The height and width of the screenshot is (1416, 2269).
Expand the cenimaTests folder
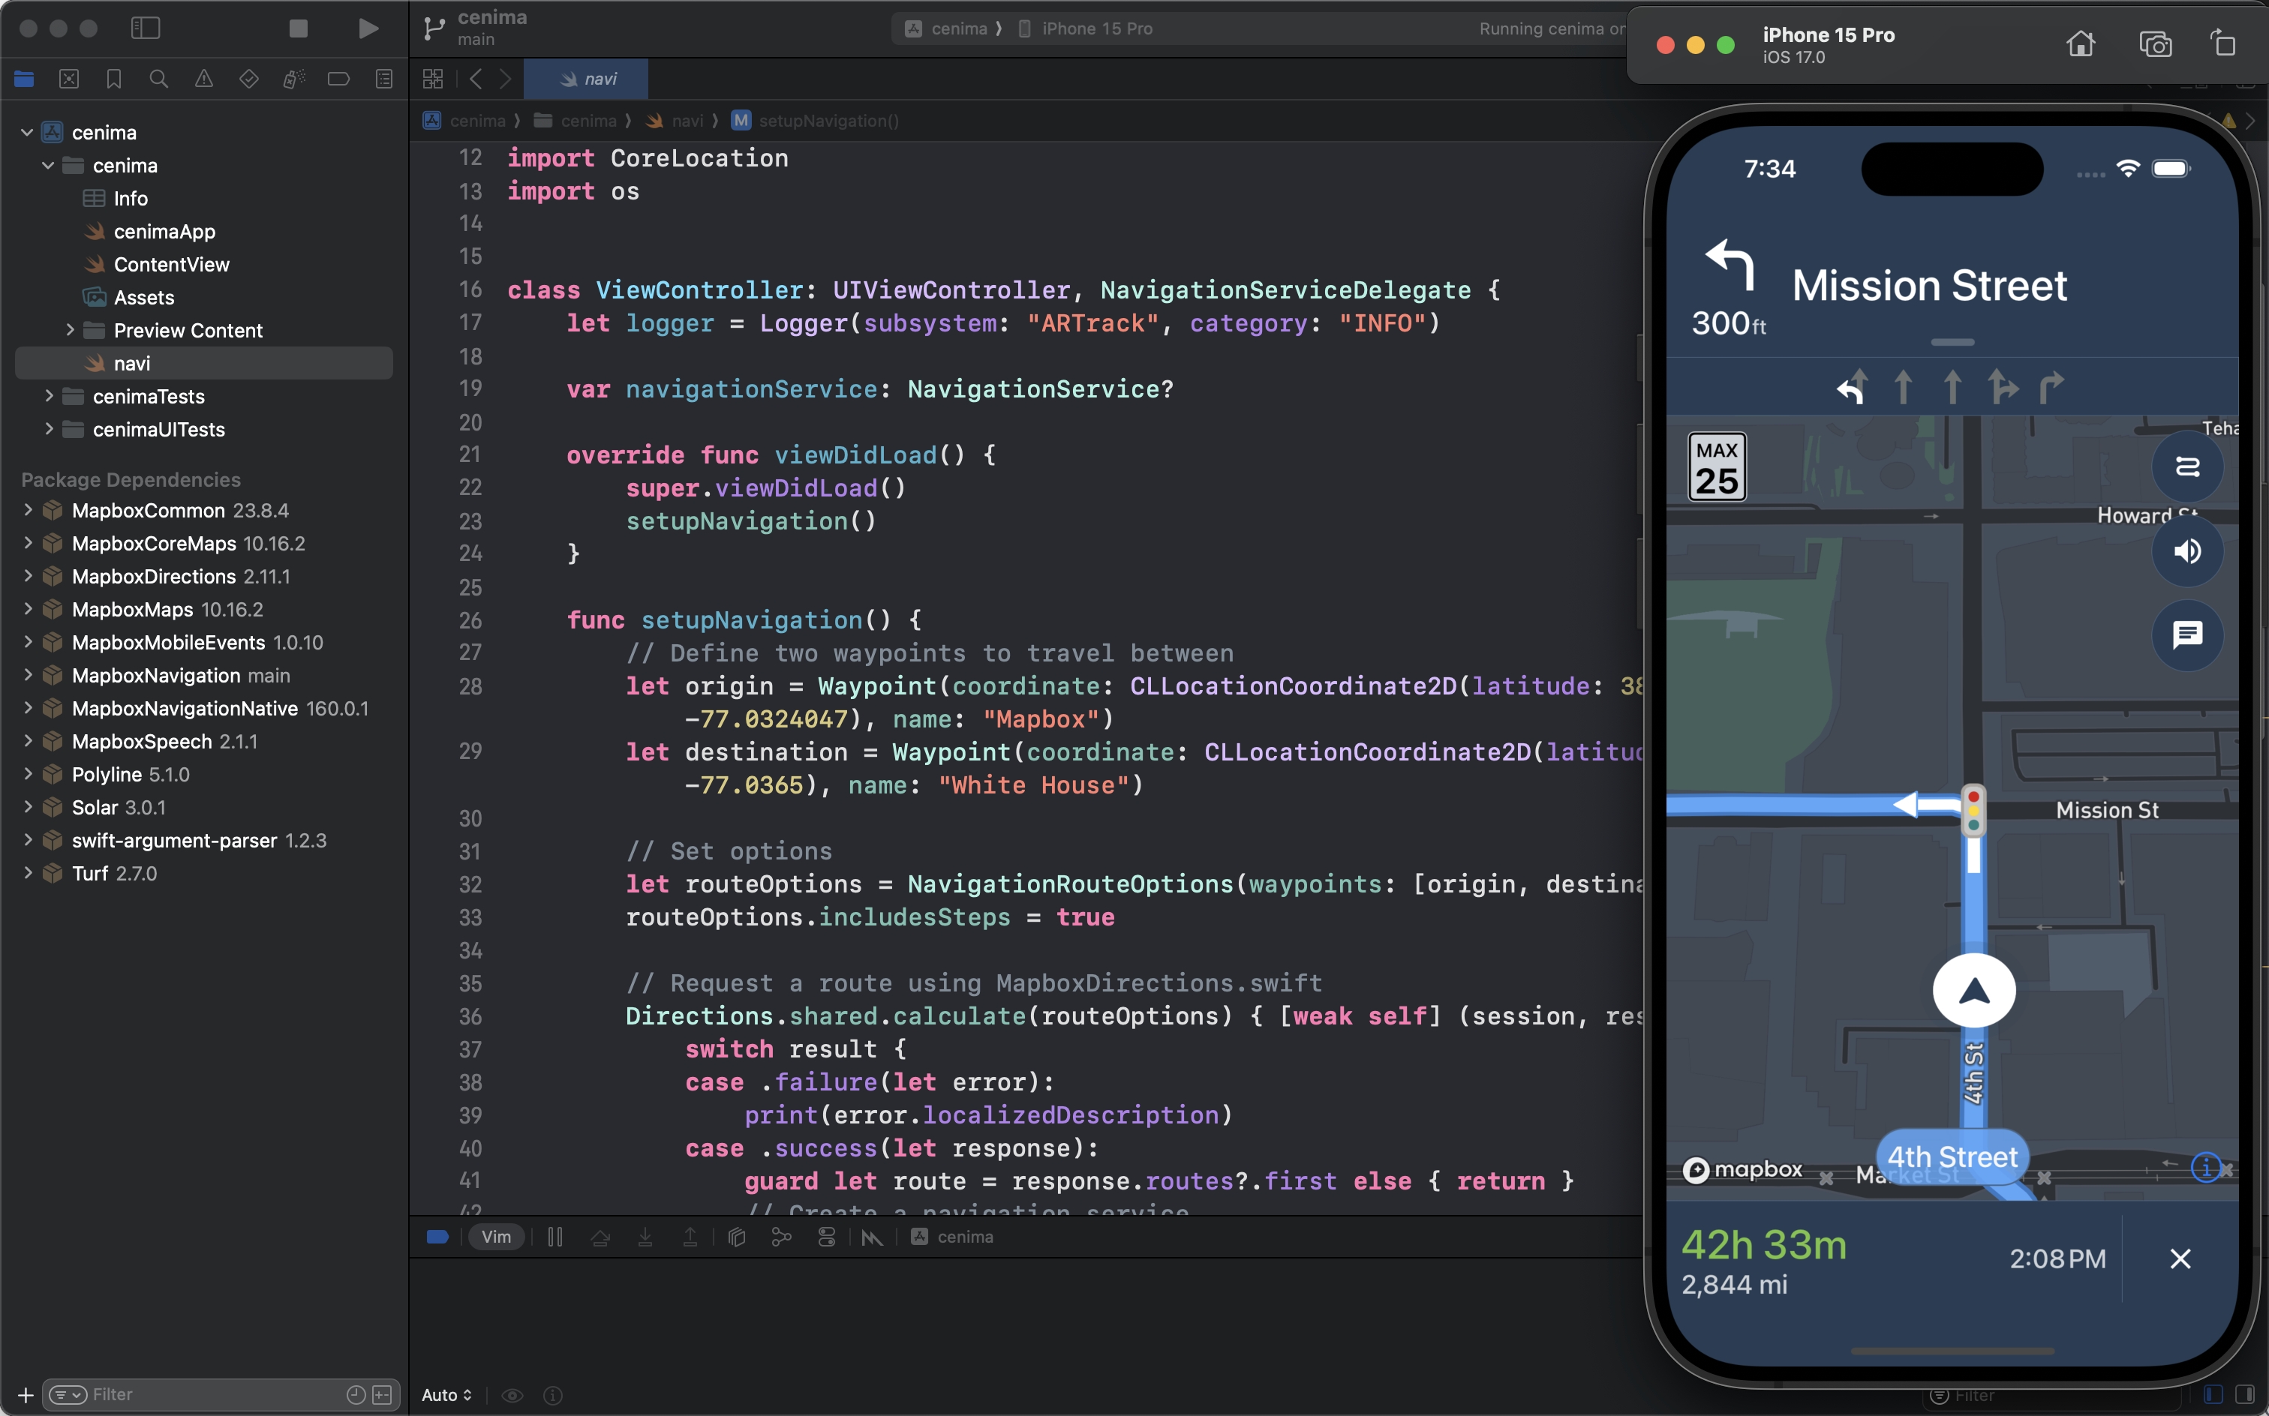pos(49,396)
